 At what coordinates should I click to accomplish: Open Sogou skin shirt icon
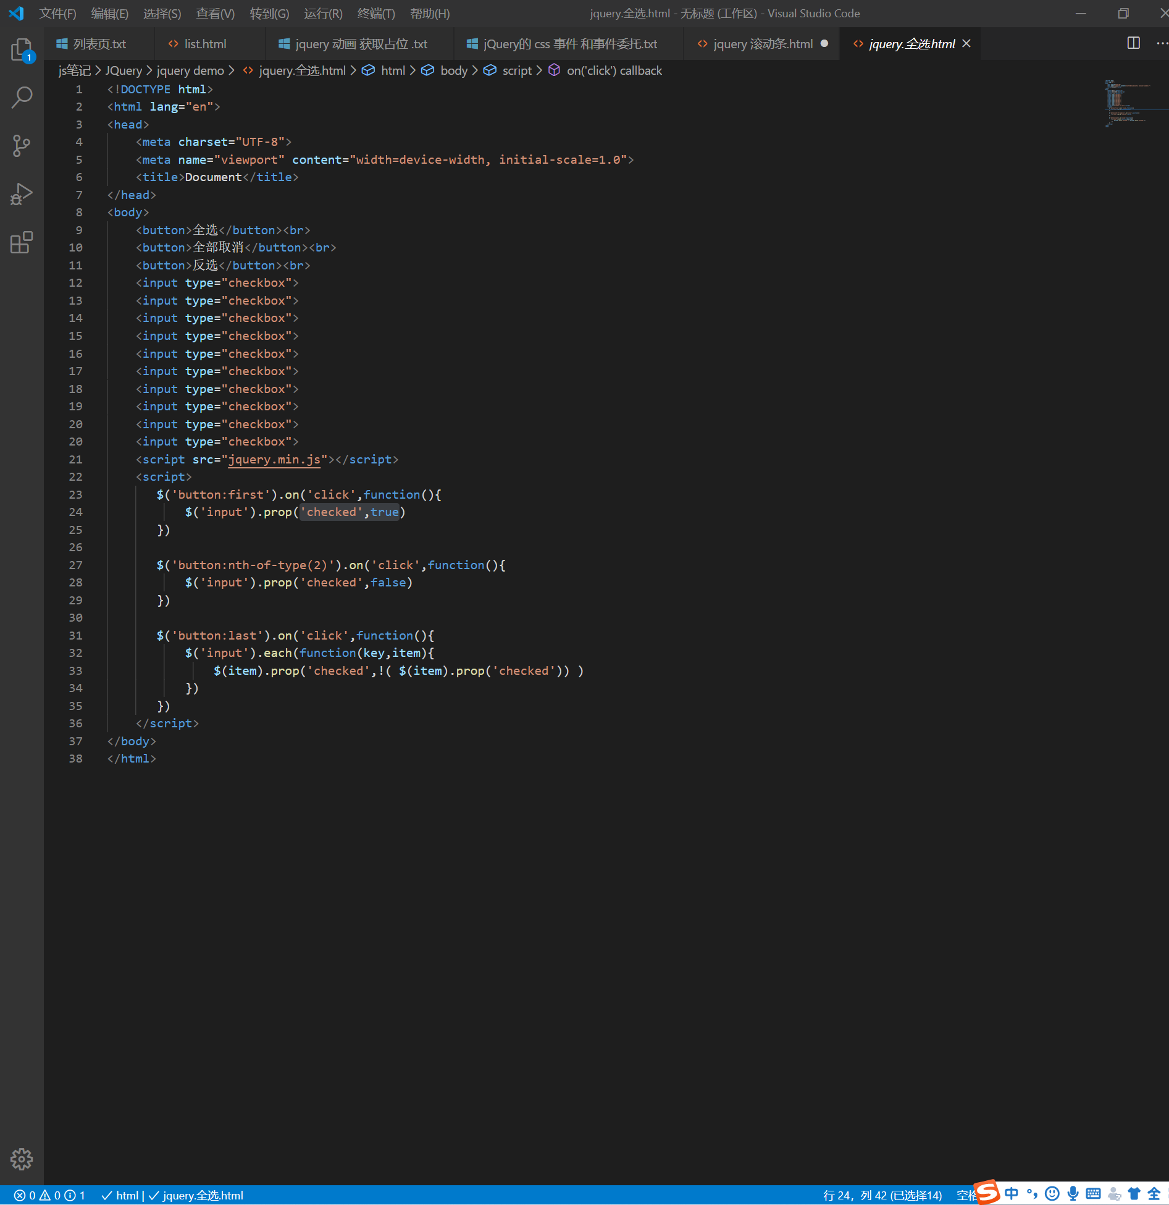[x=1134, y=1193]
